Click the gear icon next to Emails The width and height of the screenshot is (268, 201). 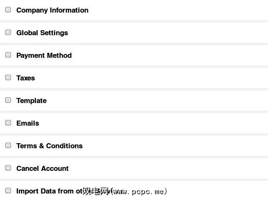pyautogui.click(x=8, y=123)
